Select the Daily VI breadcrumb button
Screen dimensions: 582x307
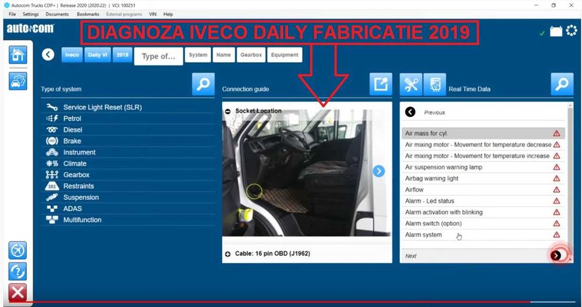pos(98,55)
